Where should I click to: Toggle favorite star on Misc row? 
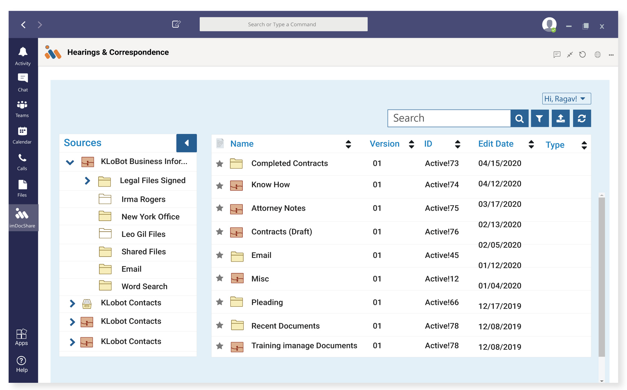point(220,278)
